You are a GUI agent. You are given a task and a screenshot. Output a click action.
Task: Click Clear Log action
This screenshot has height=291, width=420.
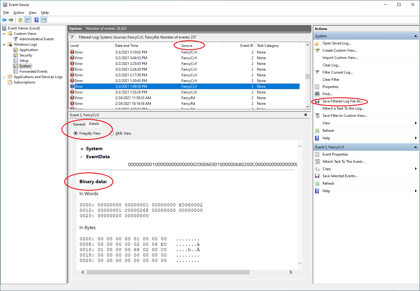point(331,65)
